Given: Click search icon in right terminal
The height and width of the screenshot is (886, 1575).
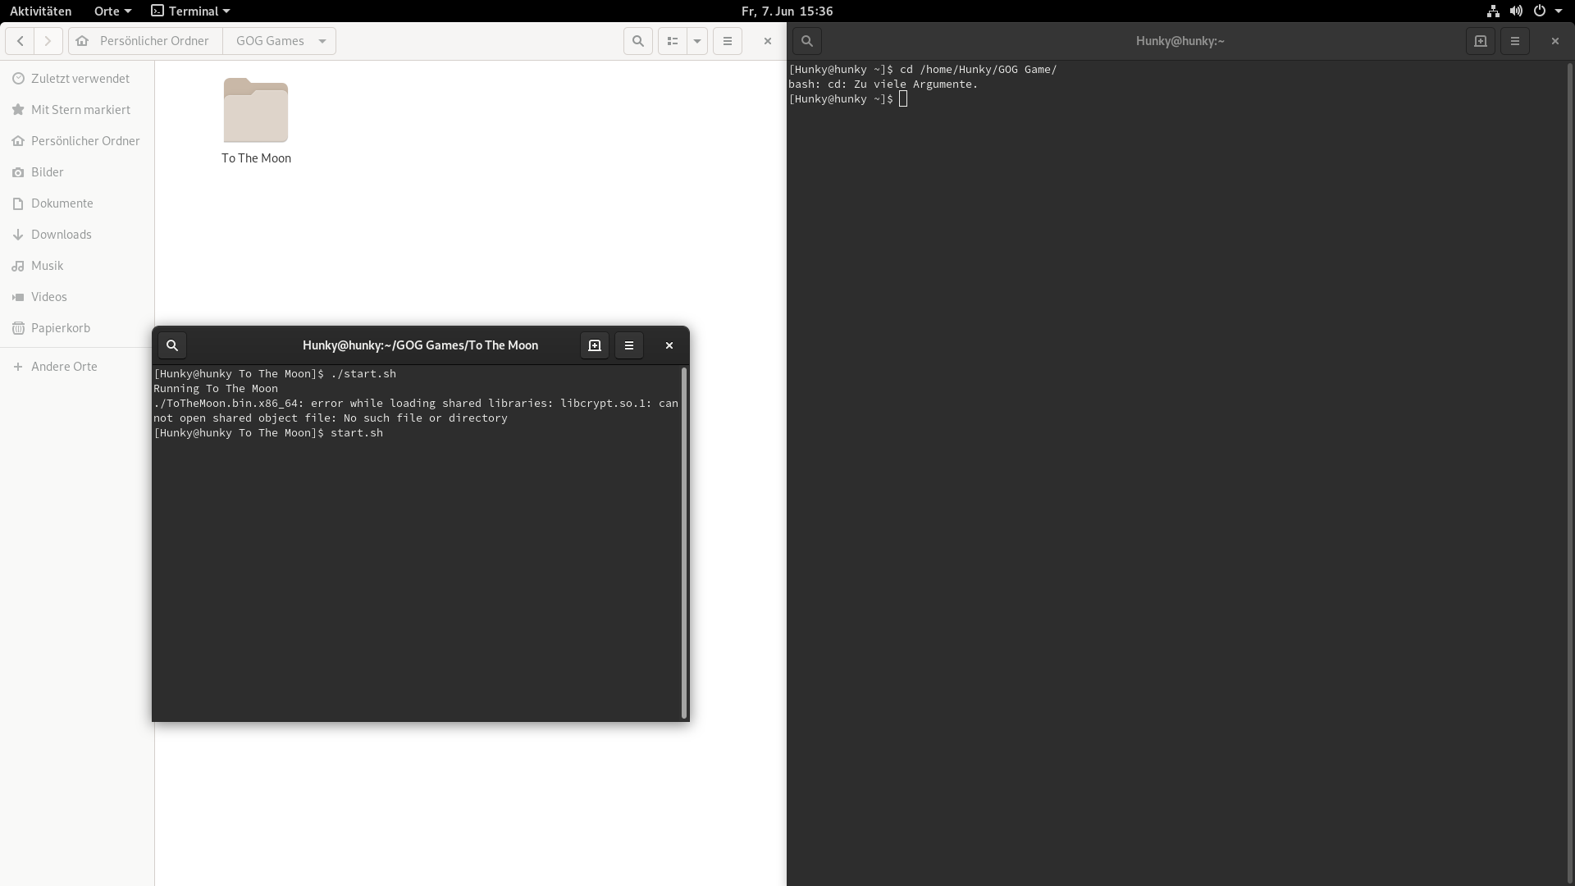Looking at the screenshot, I should coord(807,41).
